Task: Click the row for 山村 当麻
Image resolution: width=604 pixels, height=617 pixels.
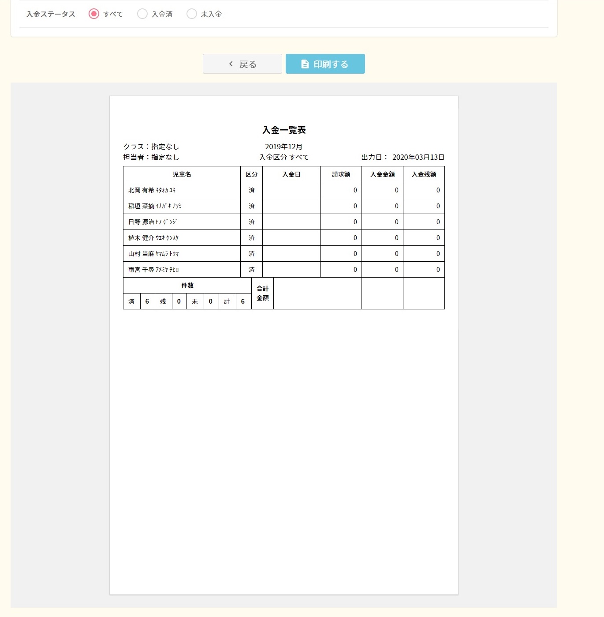Action: (284, 254)
